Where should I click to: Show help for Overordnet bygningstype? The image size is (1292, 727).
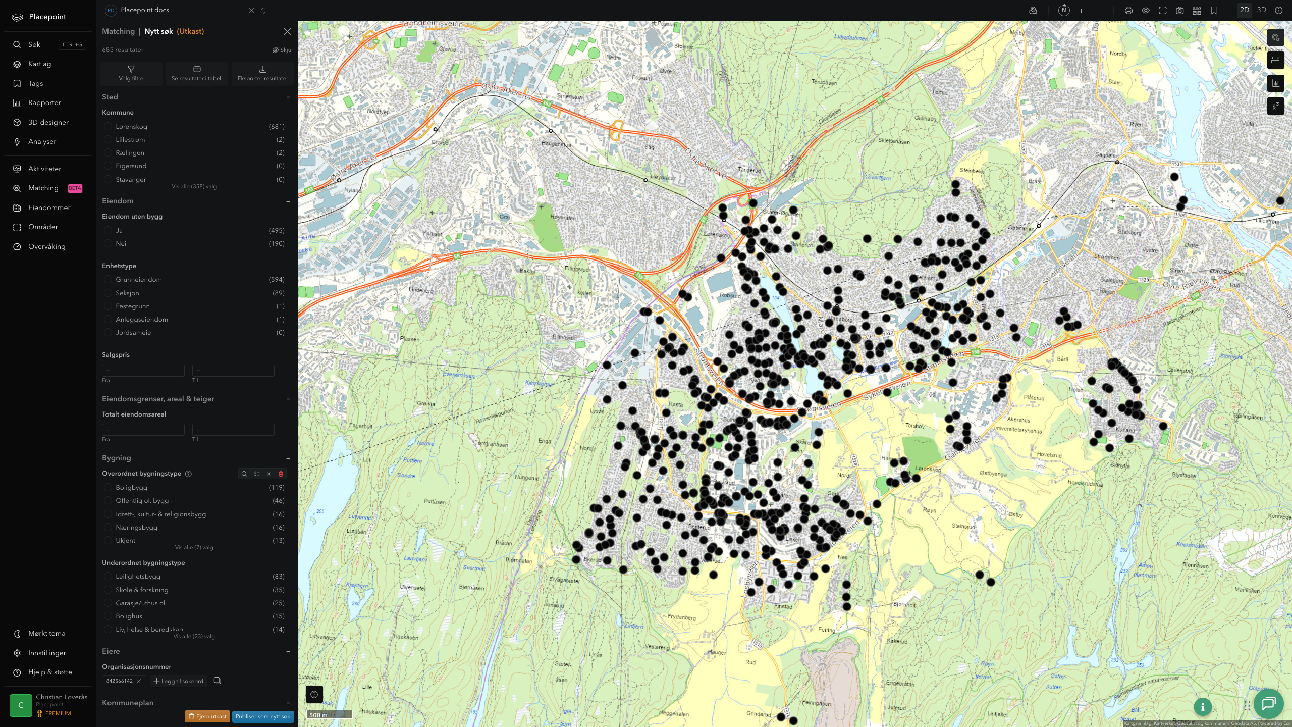tap(188, 474)
